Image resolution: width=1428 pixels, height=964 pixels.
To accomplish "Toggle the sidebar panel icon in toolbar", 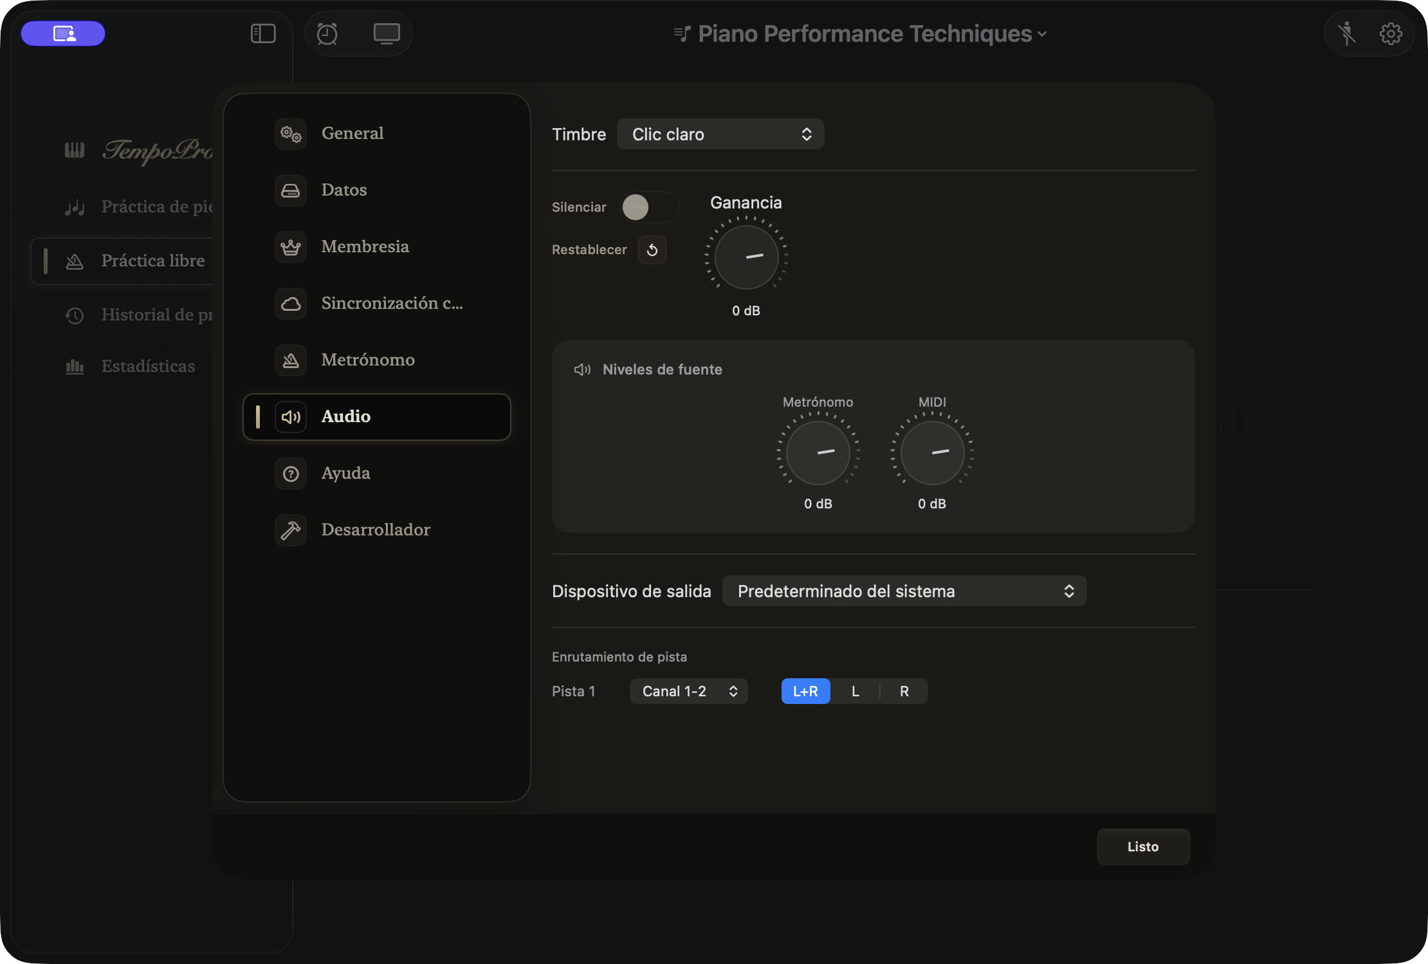I will pos(263,33).
